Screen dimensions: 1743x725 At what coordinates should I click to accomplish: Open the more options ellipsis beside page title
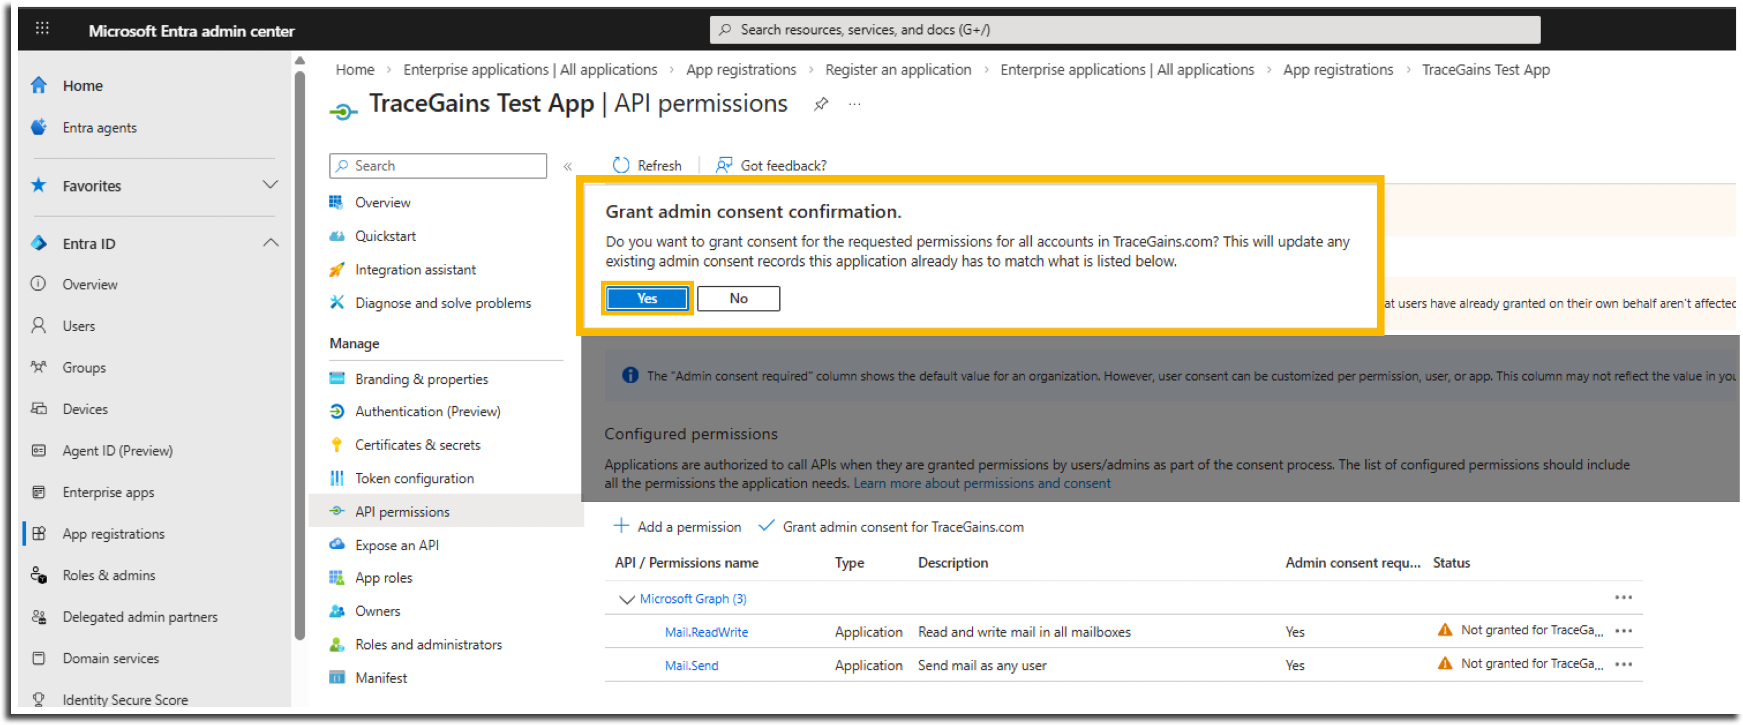pyautogui.click(x=855, y=104)
